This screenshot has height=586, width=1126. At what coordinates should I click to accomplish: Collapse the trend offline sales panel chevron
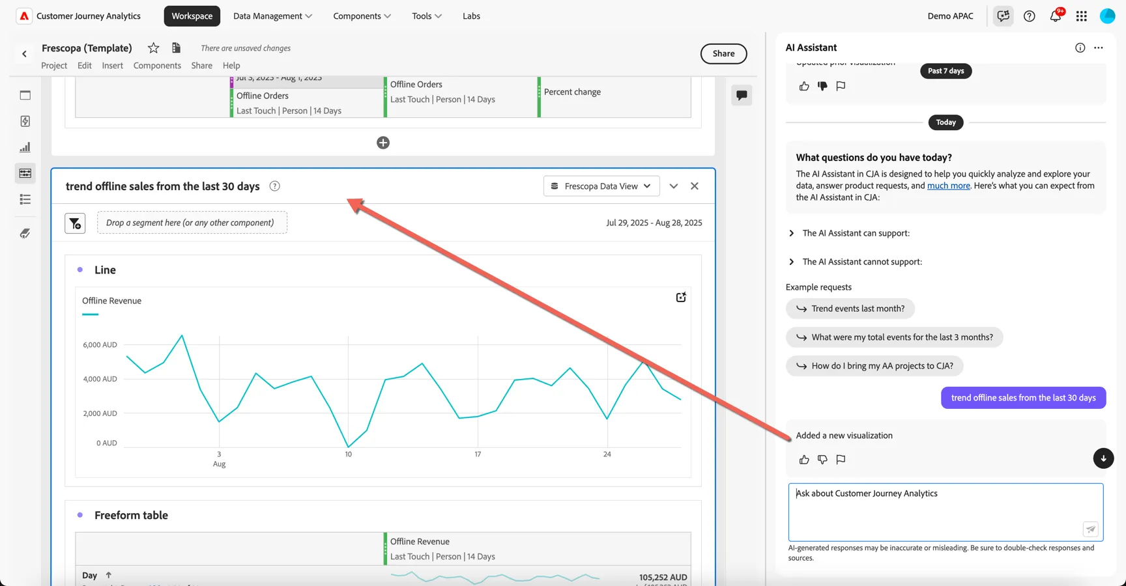coord(674,186)
